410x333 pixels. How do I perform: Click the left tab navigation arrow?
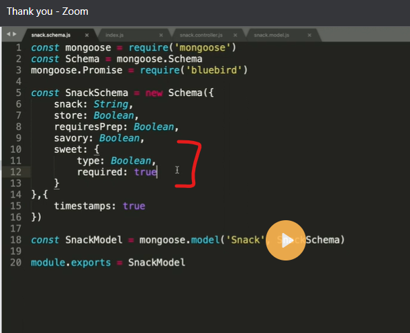pos(8,34)
